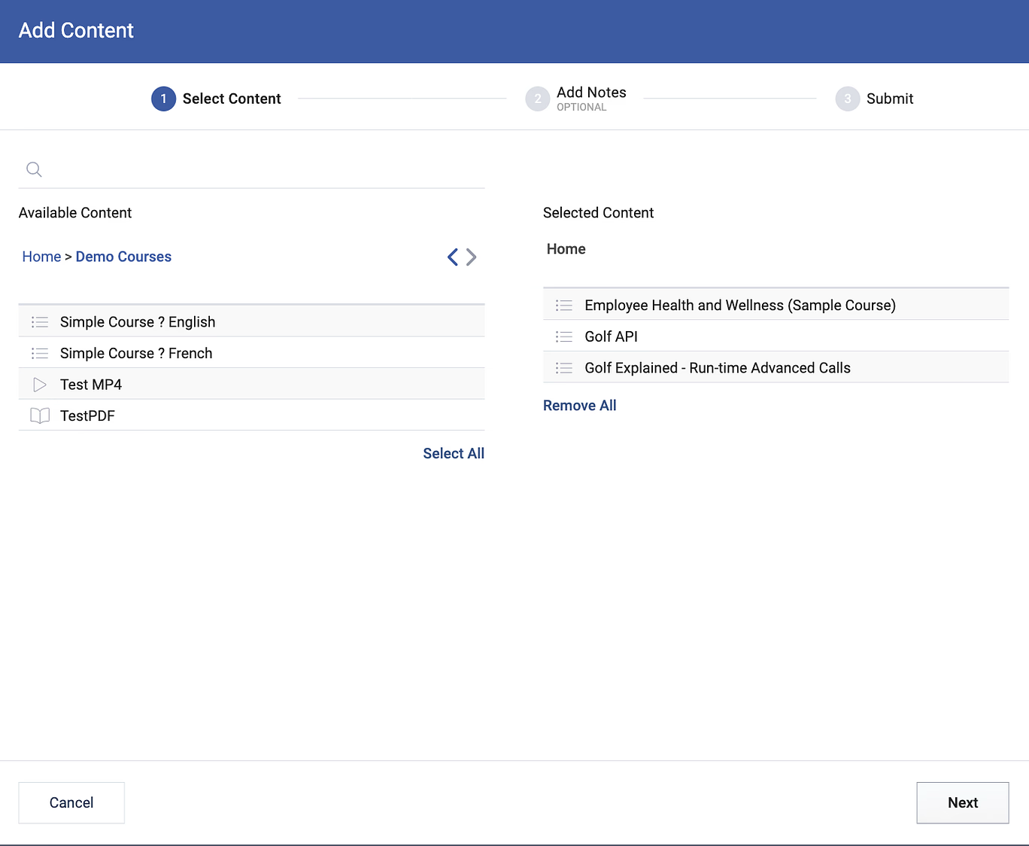Go back using the left chevron arrow
Image resolution: width=1029 pixels, height=846 pixels.
point(453,257)
